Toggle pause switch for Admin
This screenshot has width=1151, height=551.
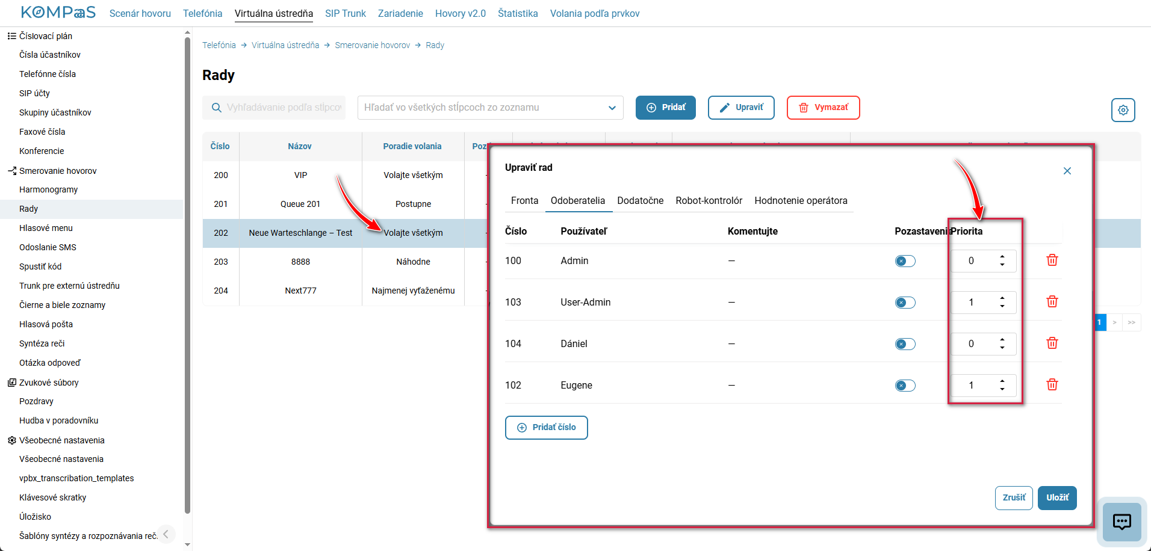905,261
